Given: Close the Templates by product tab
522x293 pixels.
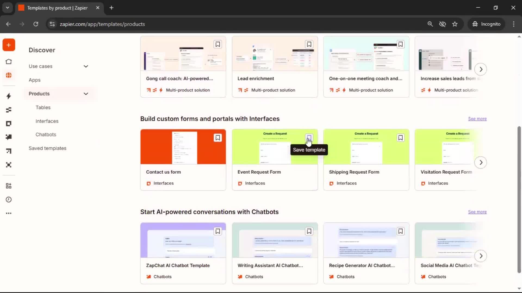Looking at the screenshot, I should click(98, 8).
